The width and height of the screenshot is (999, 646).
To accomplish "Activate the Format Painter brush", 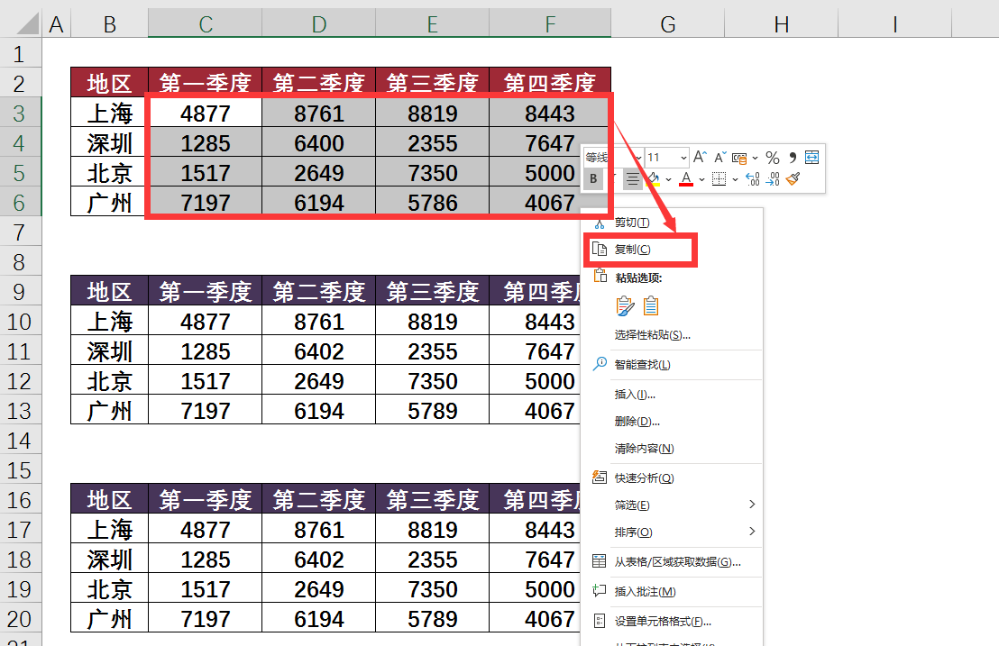I will (x=793, y=178).
